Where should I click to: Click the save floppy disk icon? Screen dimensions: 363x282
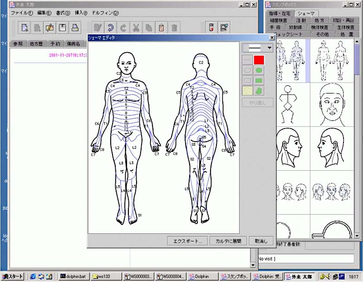pos(62,27)
